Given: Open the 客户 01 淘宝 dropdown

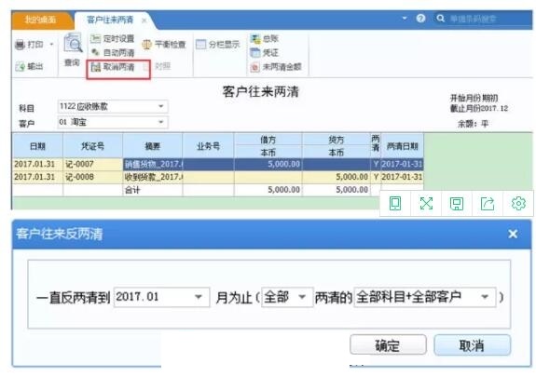Looking at the screenshot, I should point(160,122).
